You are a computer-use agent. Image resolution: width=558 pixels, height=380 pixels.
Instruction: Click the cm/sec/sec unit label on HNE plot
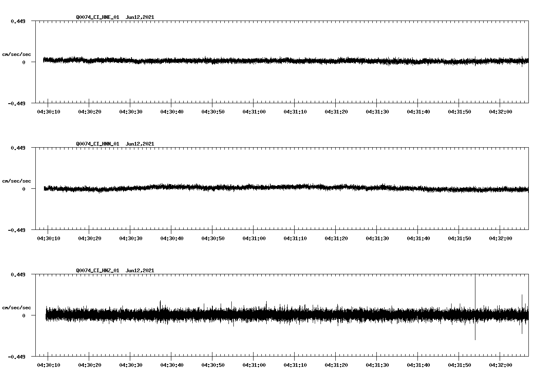tap(16, 54)
